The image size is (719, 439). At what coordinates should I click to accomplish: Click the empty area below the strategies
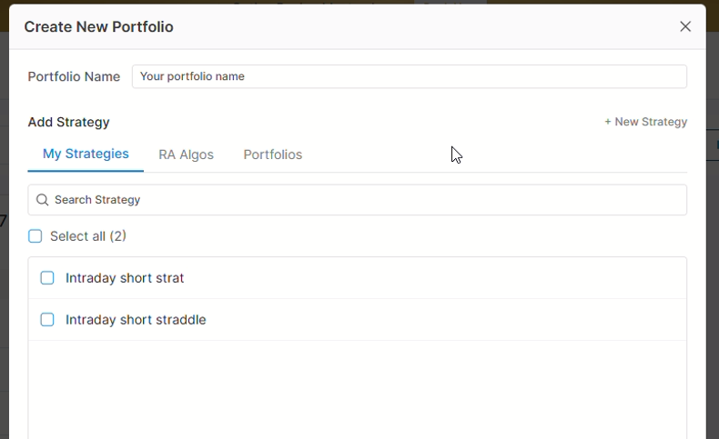[357, 389]
